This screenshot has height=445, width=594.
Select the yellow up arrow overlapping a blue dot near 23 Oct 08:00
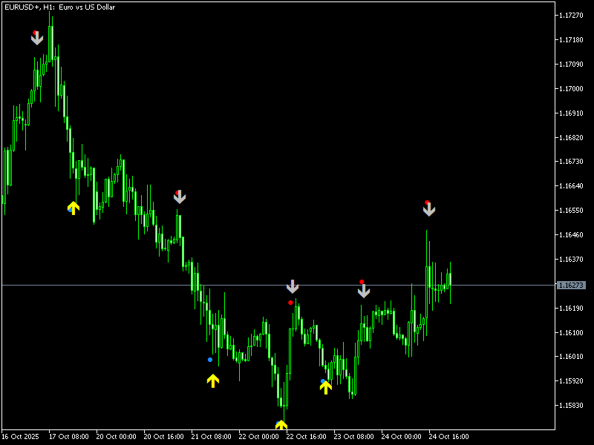[326, 387]
